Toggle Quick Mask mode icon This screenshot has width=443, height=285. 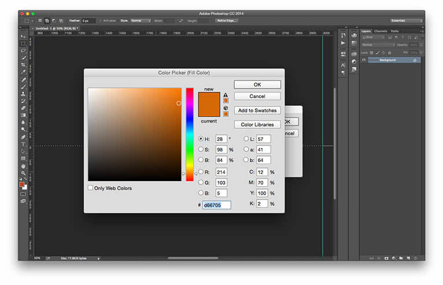(x=23, y=194)
